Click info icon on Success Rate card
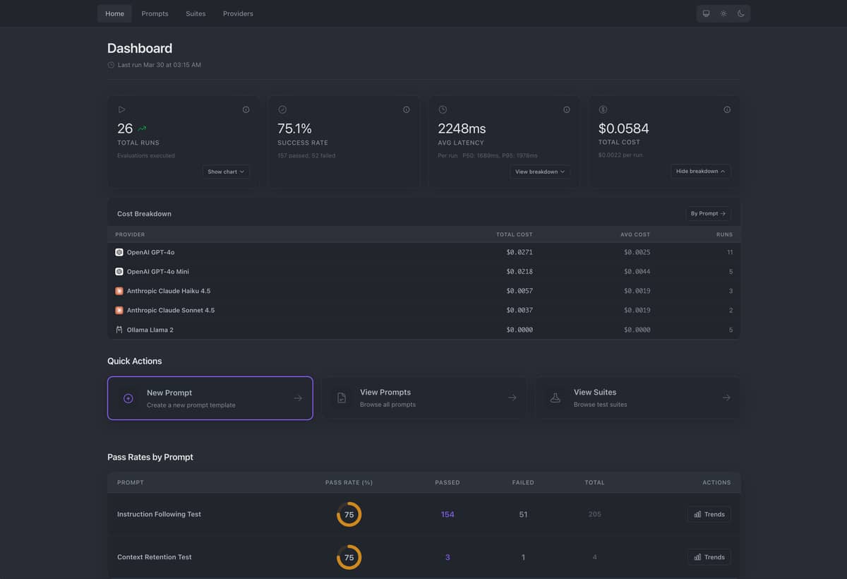 407,109
